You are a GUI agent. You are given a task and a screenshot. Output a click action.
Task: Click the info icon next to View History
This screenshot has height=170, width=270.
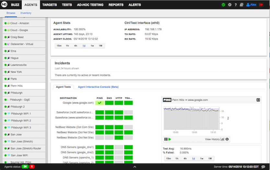coord(227,139)
